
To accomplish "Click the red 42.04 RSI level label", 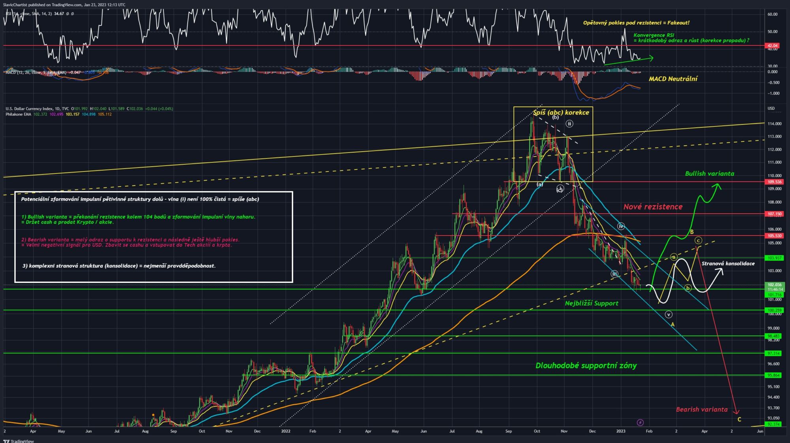I will coord(772,46).
